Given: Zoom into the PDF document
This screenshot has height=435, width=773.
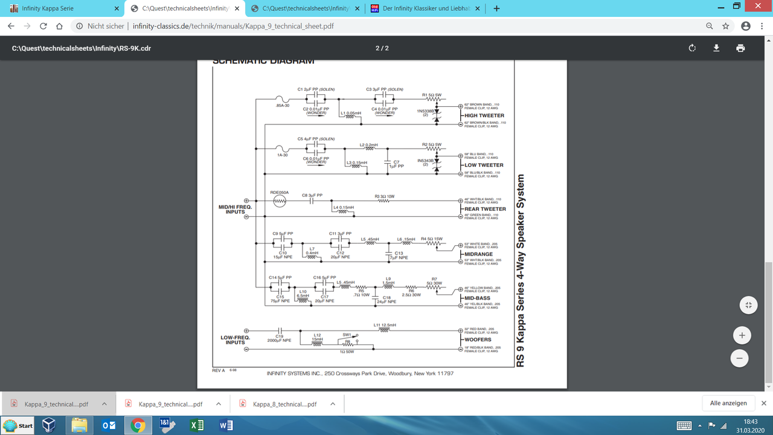Looking at the screenshot, I should pyautogui.click(x=742, y=335).
